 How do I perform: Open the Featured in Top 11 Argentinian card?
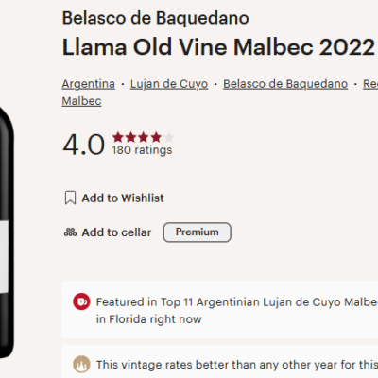tap(220, 310)
